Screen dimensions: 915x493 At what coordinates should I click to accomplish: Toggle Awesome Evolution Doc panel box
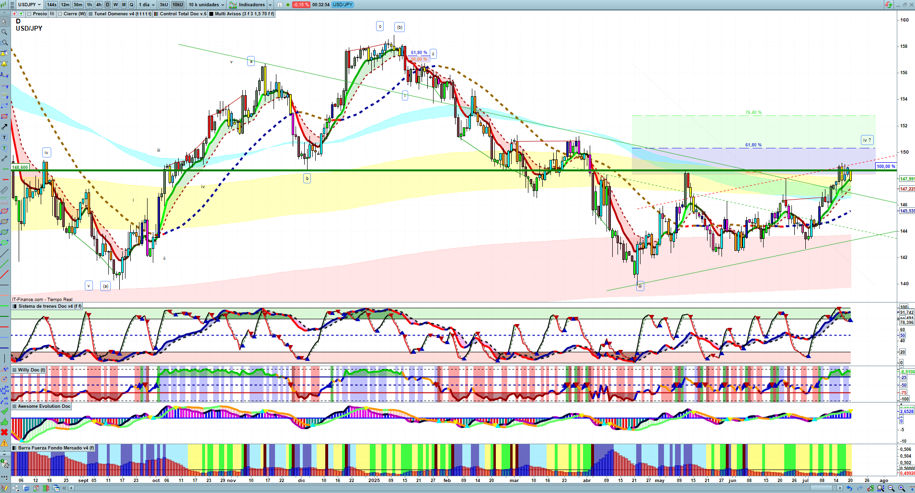pos(14,406)
